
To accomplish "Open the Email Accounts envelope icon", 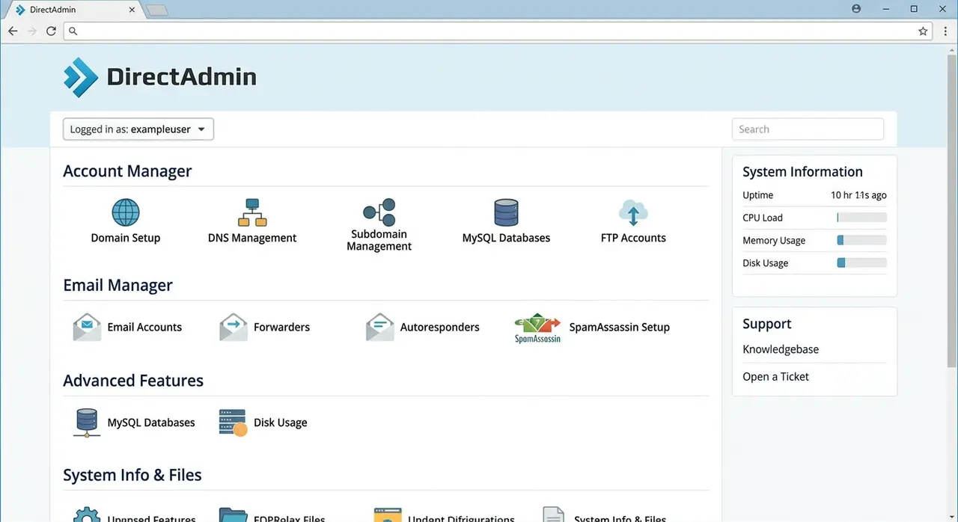I will point(87,327).
